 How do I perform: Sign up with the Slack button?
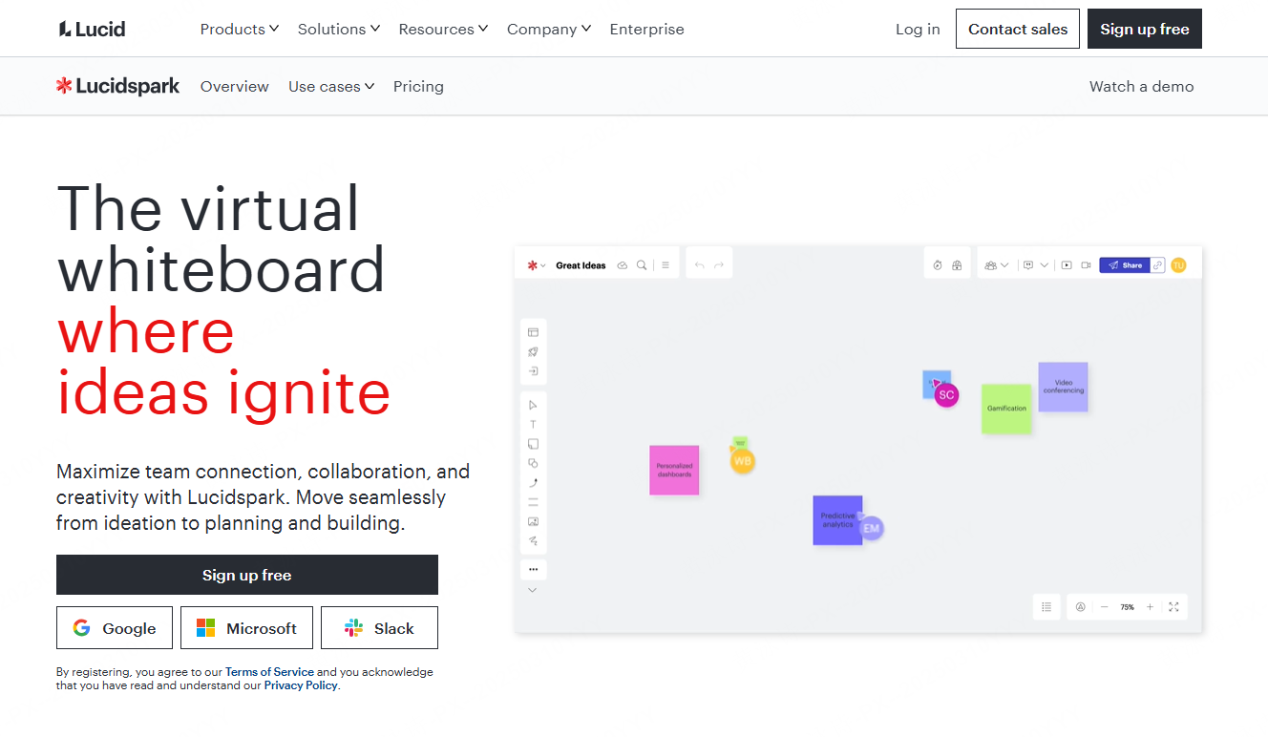coord(379,628)
